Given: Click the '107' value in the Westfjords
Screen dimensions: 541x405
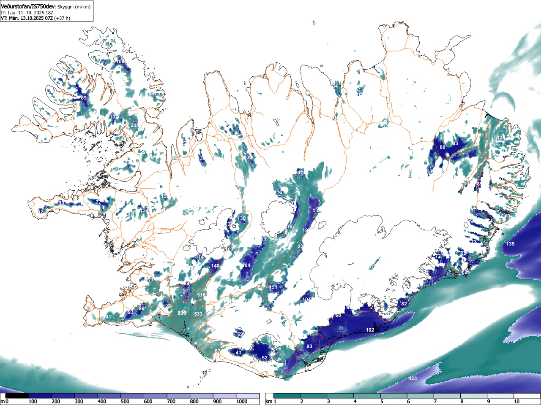Looking at the screenshot, I should pyautogui.click(x=114, y=117).
